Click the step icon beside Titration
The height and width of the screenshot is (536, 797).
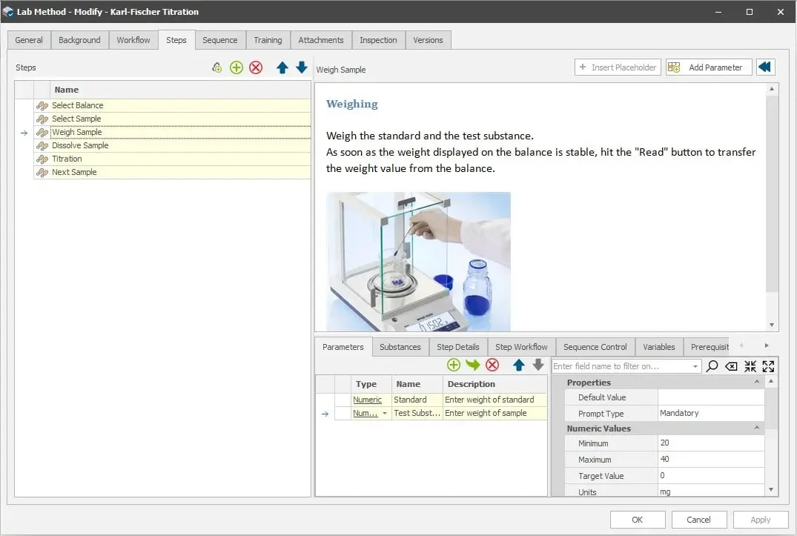point(42,159)
